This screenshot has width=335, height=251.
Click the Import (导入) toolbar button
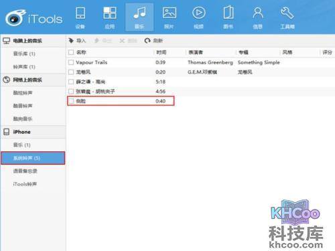pyautogui.click(x=77, y=41)
